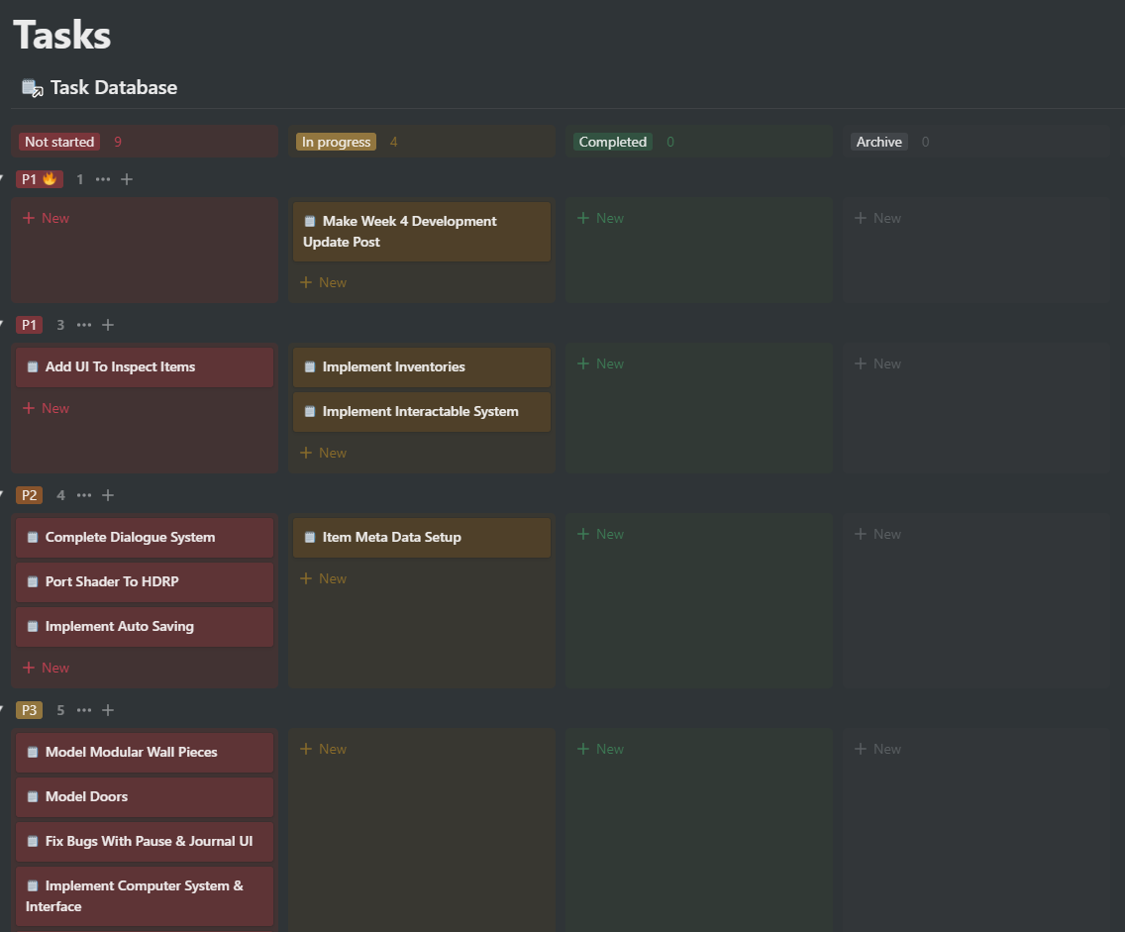Click the Task Database linked page icon
The height and width of the screenshot is (932, 1125).
tap(33, 87)
